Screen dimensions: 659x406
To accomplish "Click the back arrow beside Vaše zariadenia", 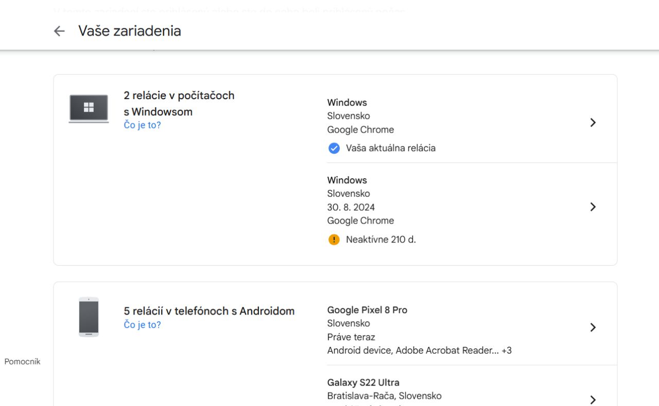I will pyautogui.click(x=59, y=31).
